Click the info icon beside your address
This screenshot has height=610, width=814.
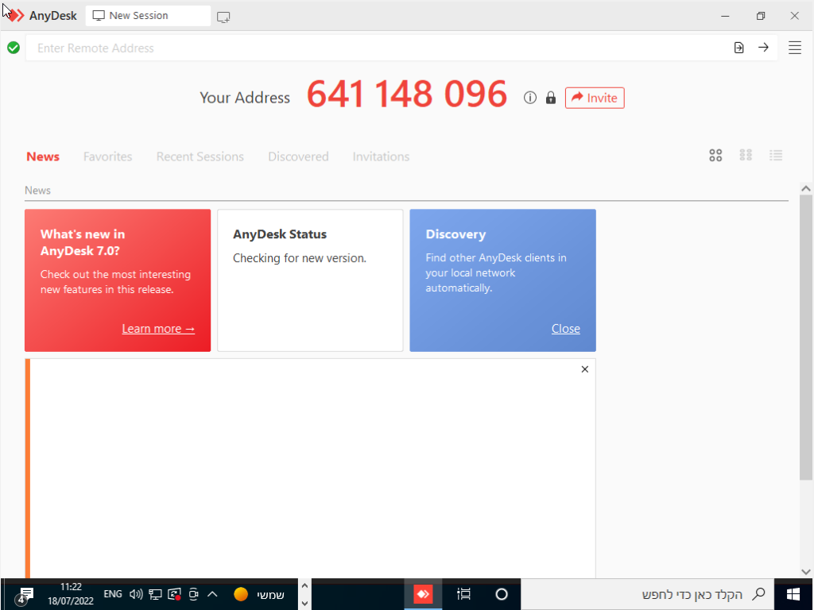tap(529, 98)
